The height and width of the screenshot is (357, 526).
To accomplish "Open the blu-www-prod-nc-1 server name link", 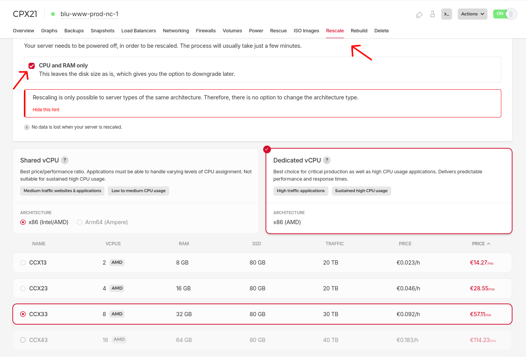I will click(x=89, y=14).
